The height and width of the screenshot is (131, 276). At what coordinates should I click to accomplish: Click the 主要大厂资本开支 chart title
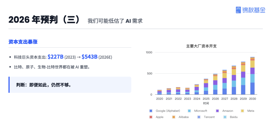click(x=201, y=46)
